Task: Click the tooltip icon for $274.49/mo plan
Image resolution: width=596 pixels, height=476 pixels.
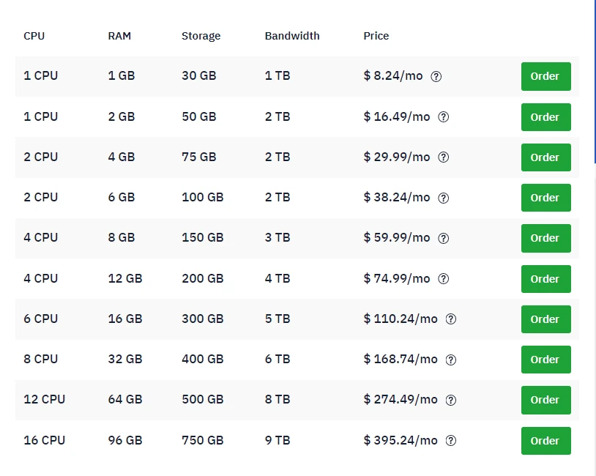Action: click(450, 400)
